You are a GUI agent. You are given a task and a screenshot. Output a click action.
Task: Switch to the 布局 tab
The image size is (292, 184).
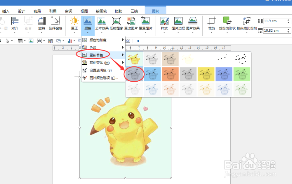pyautogui.click(x=37, y=11)
